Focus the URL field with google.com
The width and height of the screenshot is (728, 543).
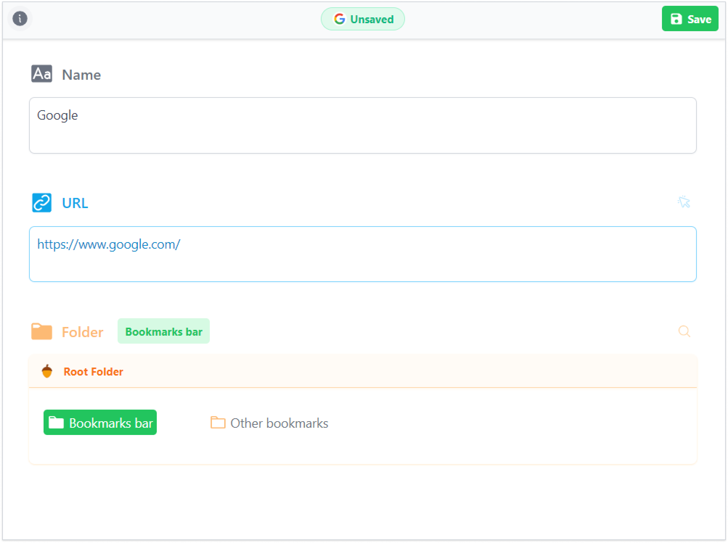click(363, 254)
